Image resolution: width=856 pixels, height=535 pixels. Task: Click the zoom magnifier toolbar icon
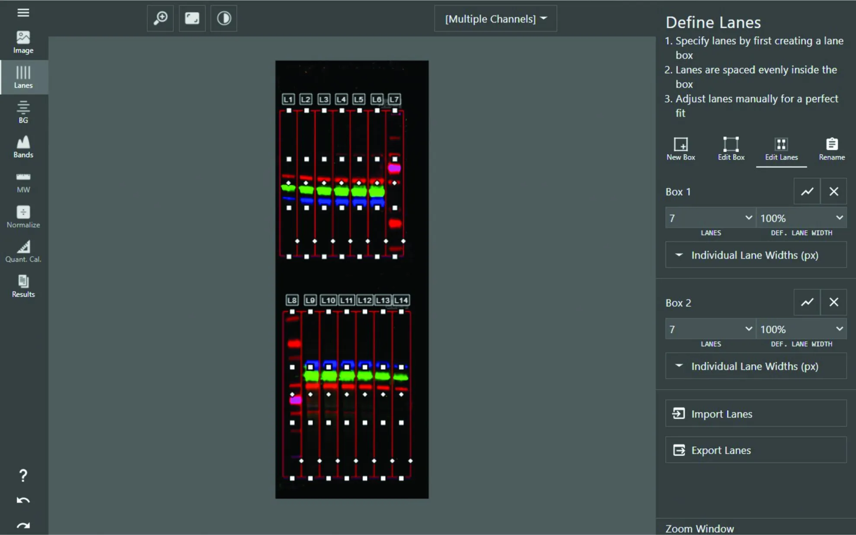point(160,19)
